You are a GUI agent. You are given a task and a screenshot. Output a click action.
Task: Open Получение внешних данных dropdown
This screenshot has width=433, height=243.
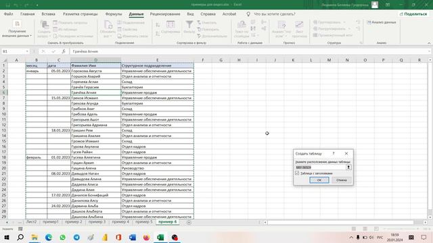pos(17,29)
